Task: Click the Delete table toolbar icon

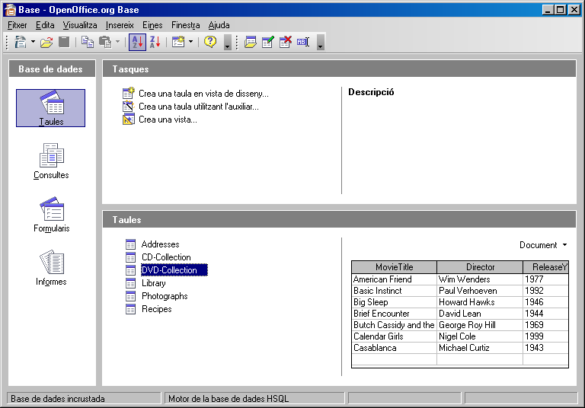Action: pyautogui.click(x=286, y=42)
